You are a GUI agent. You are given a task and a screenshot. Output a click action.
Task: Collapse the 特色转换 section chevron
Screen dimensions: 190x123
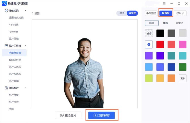pyautogui.click(x=25, y=11)
